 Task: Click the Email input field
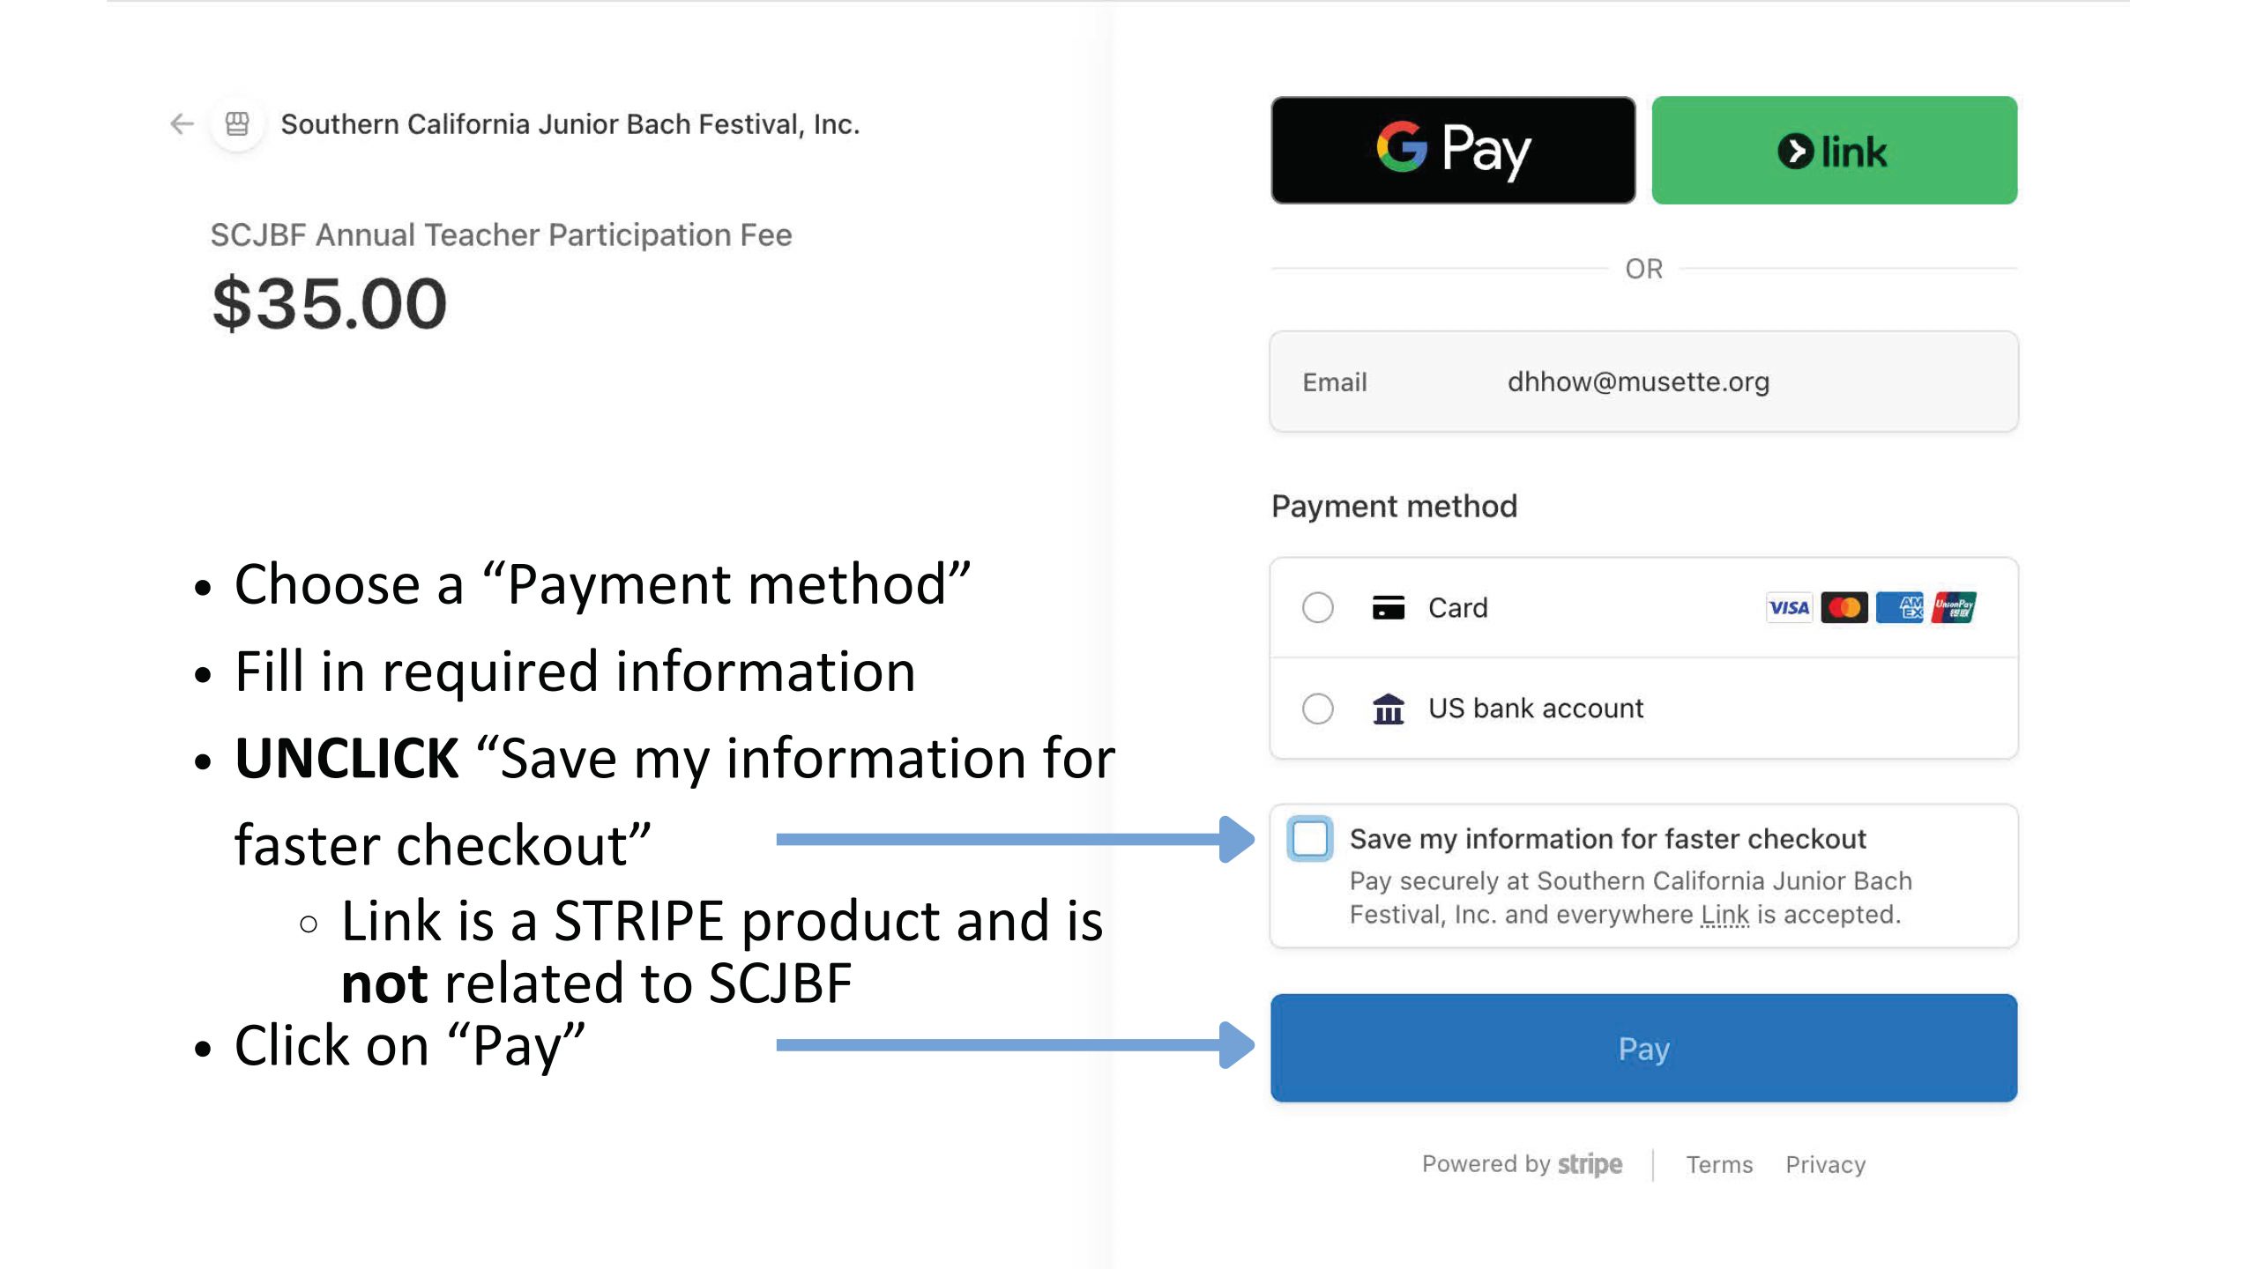[x=1643, y=382]
